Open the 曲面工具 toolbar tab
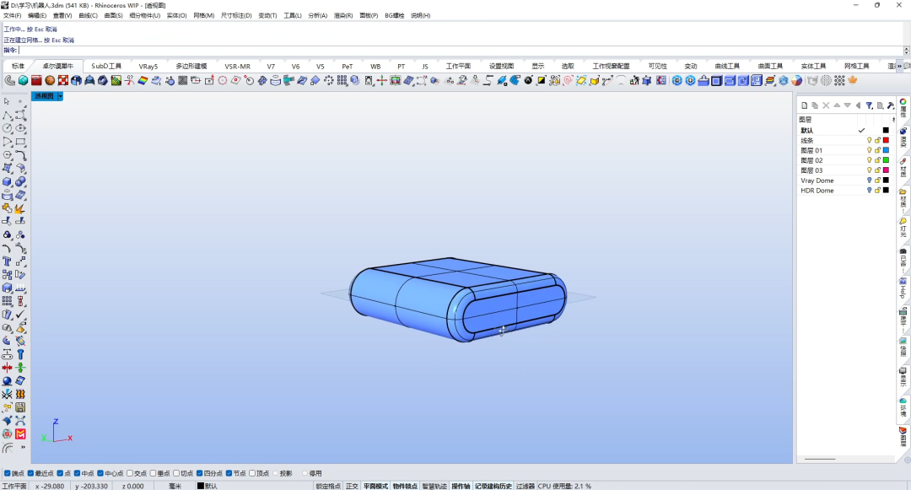 [x=770, y=66]
